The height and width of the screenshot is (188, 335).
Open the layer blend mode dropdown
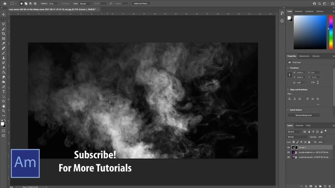(x=298, y=137)
